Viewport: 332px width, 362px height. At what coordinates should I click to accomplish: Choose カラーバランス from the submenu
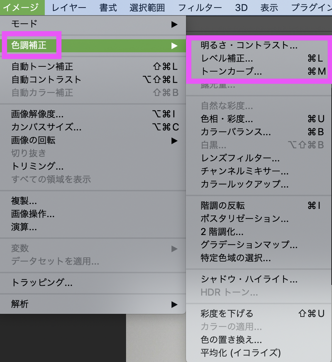tap(236, 132)
